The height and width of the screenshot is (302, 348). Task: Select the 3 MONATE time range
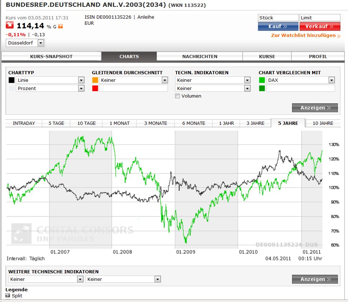(x=156, y=123)
